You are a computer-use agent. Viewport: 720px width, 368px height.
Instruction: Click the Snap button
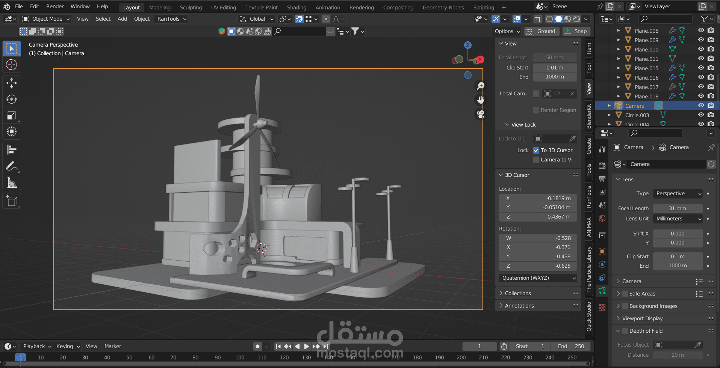[x=576, y=31]
